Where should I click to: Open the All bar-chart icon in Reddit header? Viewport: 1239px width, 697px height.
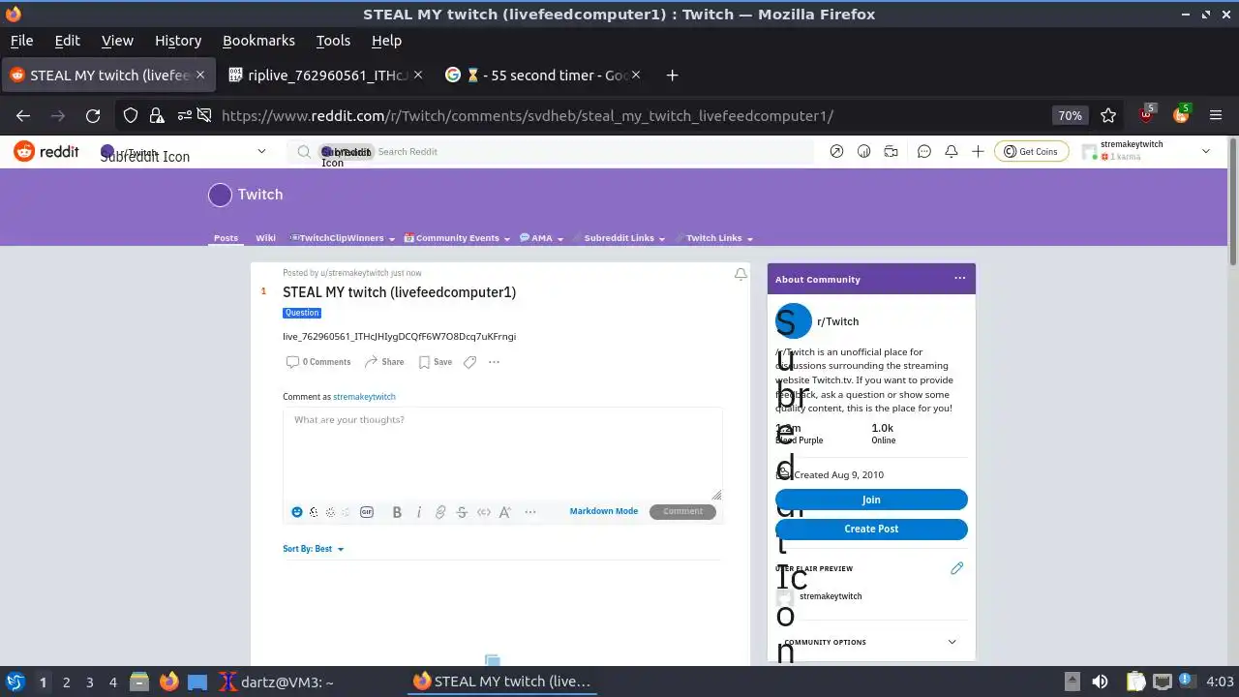pos(863,152)
